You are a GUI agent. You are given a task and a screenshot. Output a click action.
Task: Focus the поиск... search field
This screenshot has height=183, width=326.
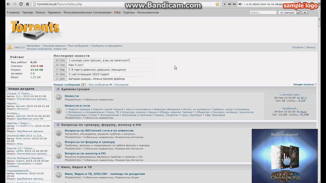point(263,12)
